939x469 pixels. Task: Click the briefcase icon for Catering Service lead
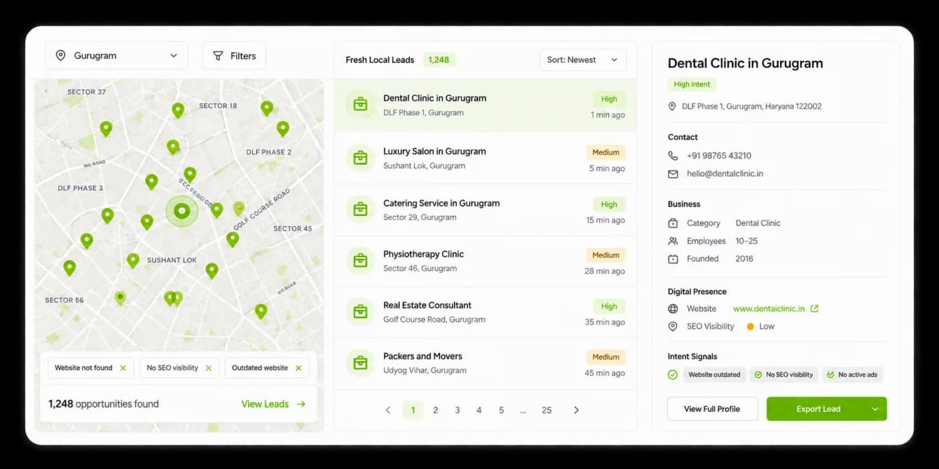(360, 210)
